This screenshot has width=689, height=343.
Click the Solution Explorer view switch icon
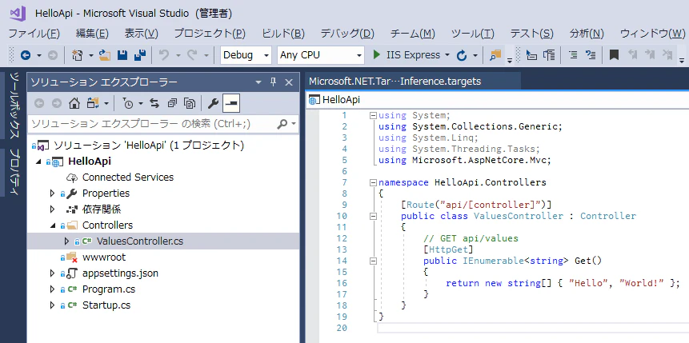tap(93, 103)
